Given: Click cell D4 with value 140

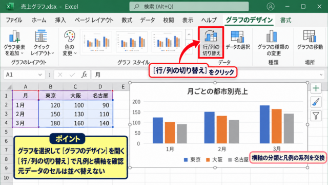Looking at the screenshot, I should click(100, 123).
